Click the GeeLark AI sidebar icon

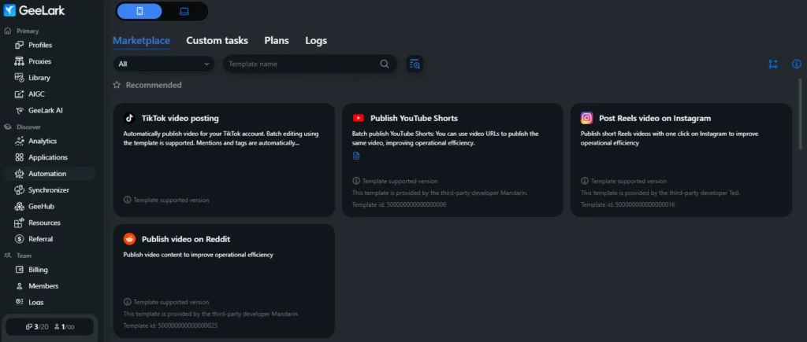click(19, 110)
